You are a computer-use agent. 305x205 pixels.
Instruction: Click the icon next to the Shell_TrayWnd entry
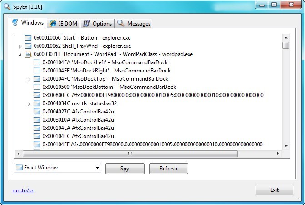pyautogui.click(x=28, y=46)
